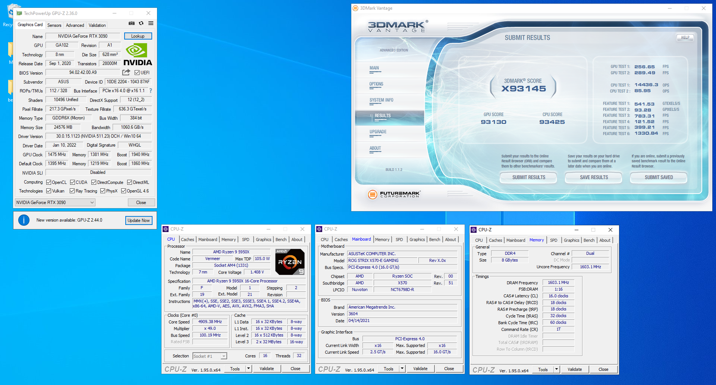Viewport: 716px width, 385px height.
Task: Click the Futuremark logo icon
Action: [372, 194]
